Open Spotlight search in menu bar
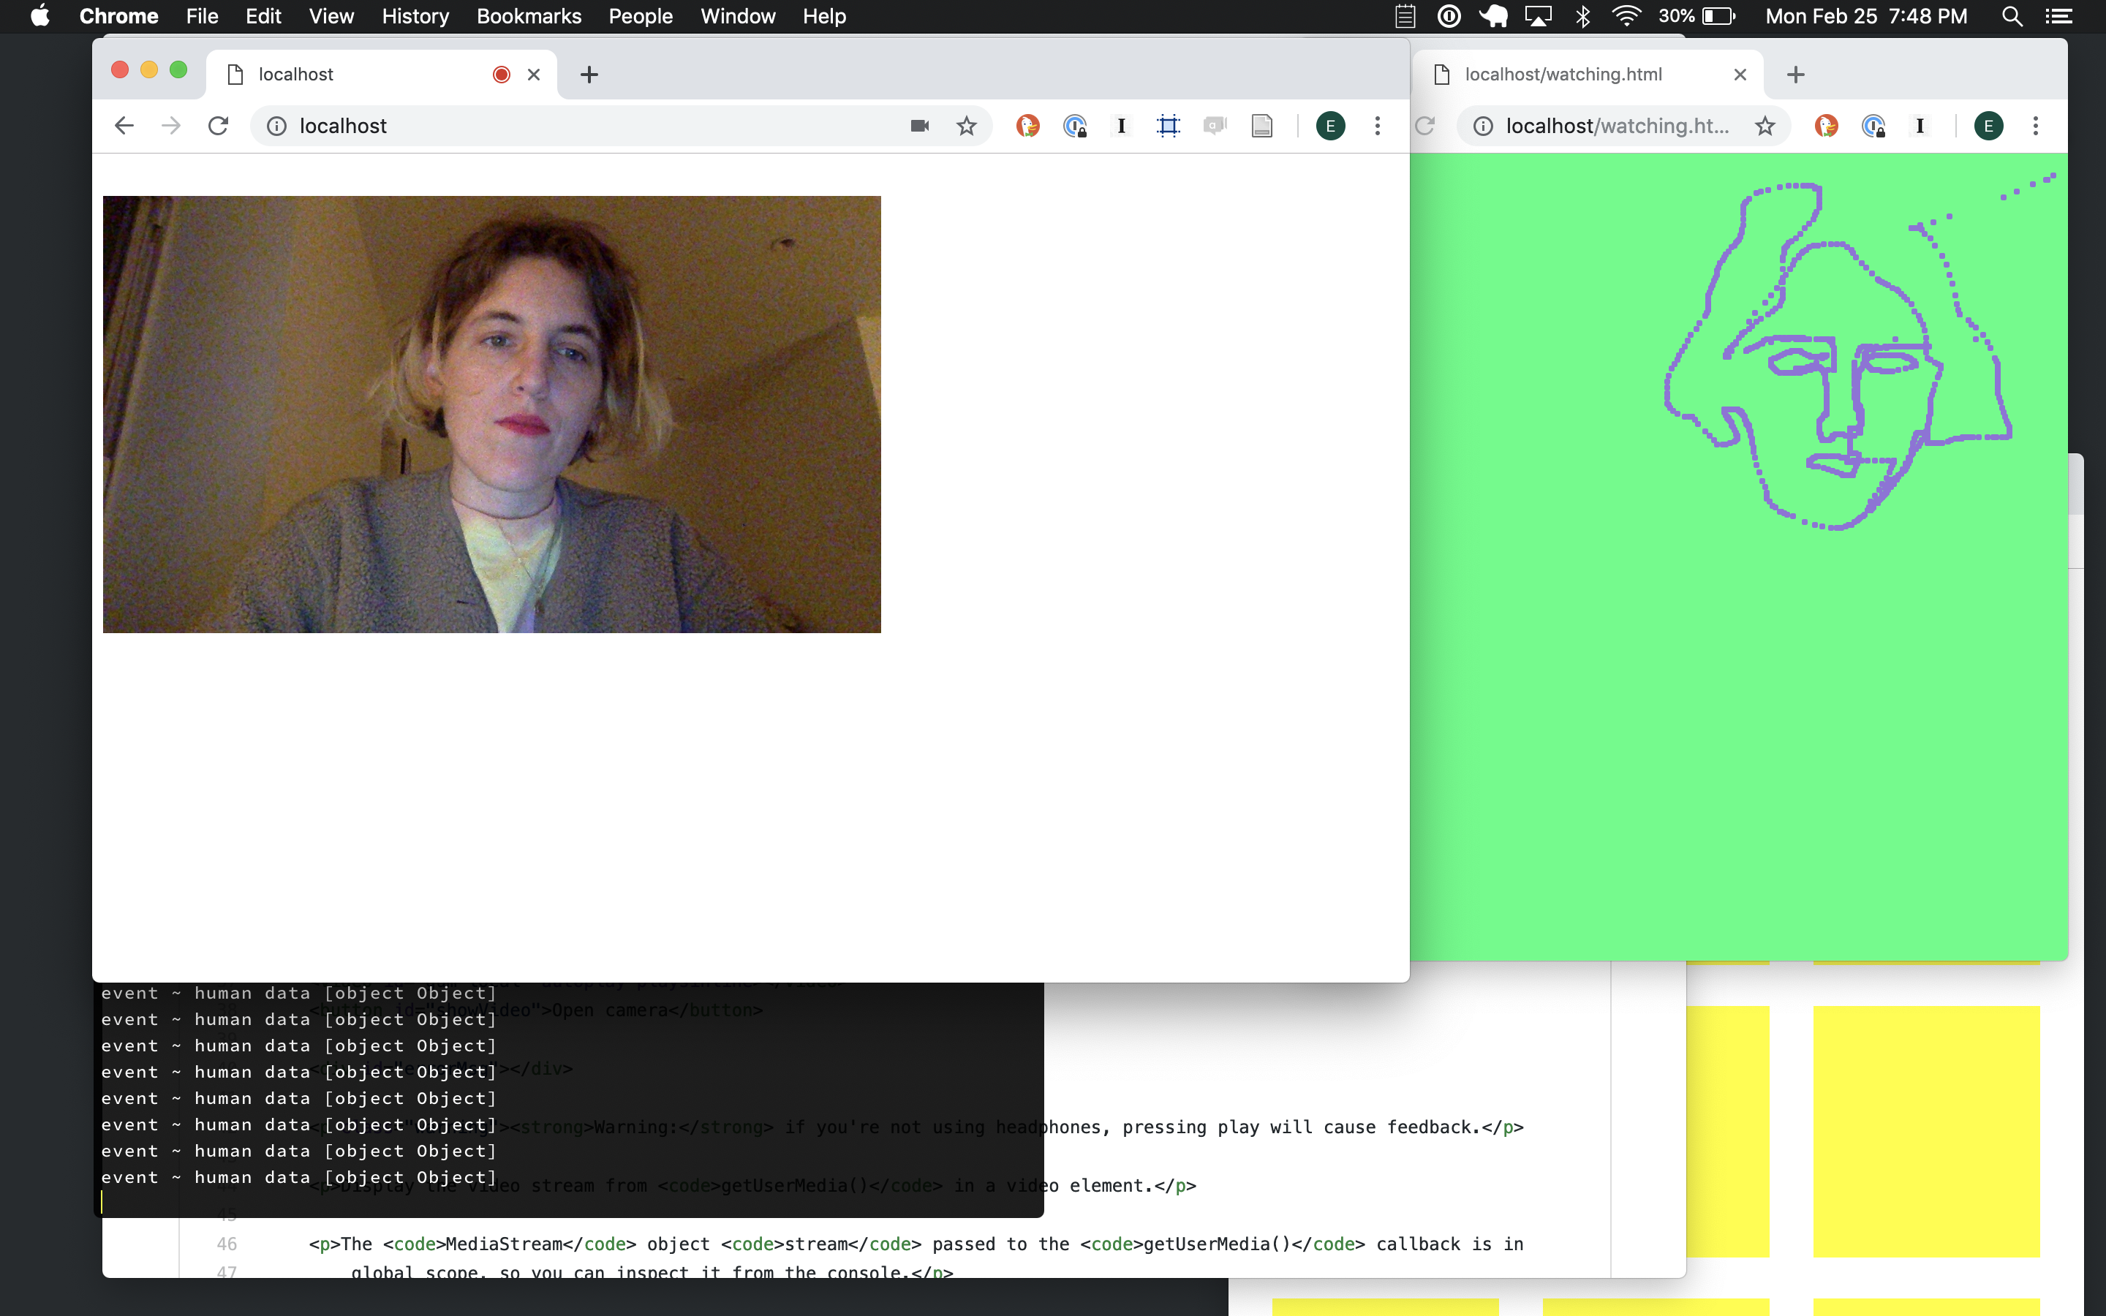The image size is (2106, 1316). pos(2011,17)
